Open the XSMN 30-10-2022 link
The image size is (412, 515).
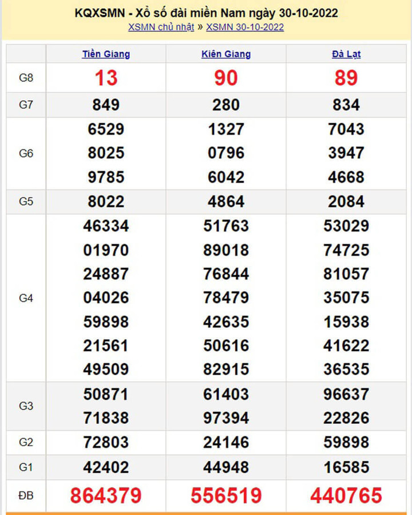[x=245, y=27]
